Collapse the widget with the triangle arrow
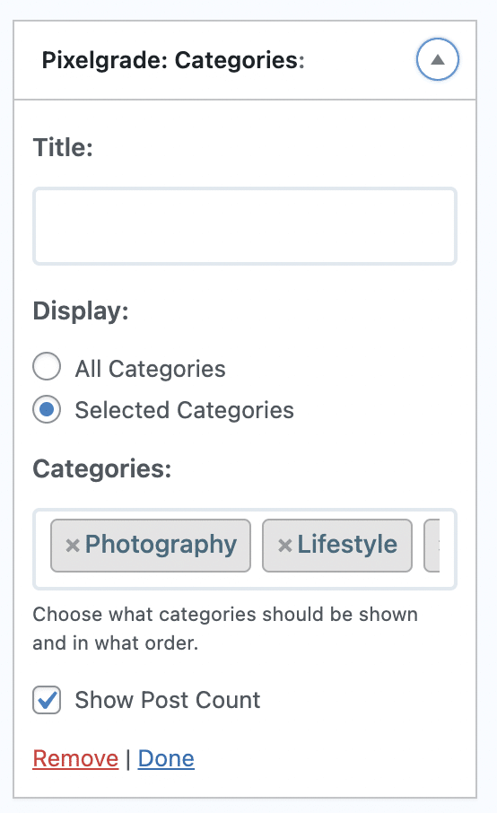The height and width of the screenshot is (813, 497). tap(438, 59)
